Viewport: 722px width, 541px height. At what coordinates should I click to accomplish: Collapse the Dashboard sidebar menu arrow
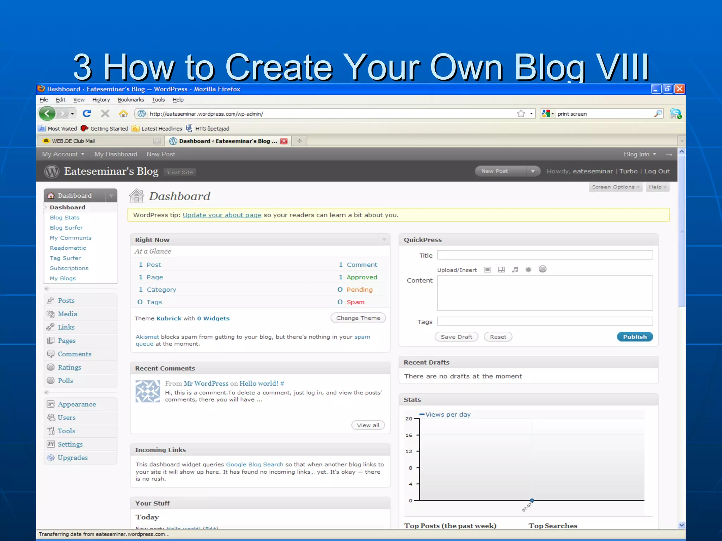111,195
